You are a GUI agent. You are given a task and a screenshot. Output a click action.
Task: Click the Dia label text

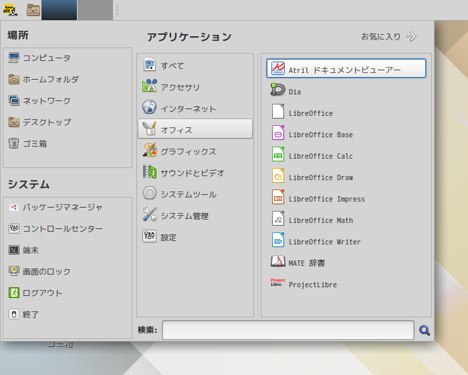pos(295,92)
